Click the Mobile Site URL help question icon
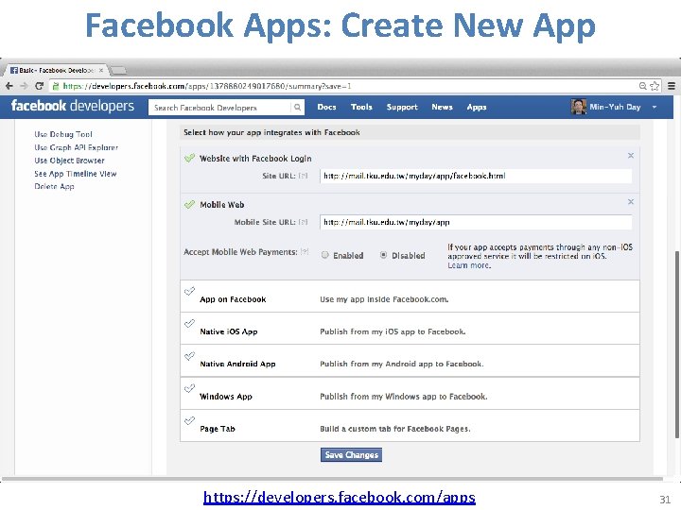 point(304,222)
